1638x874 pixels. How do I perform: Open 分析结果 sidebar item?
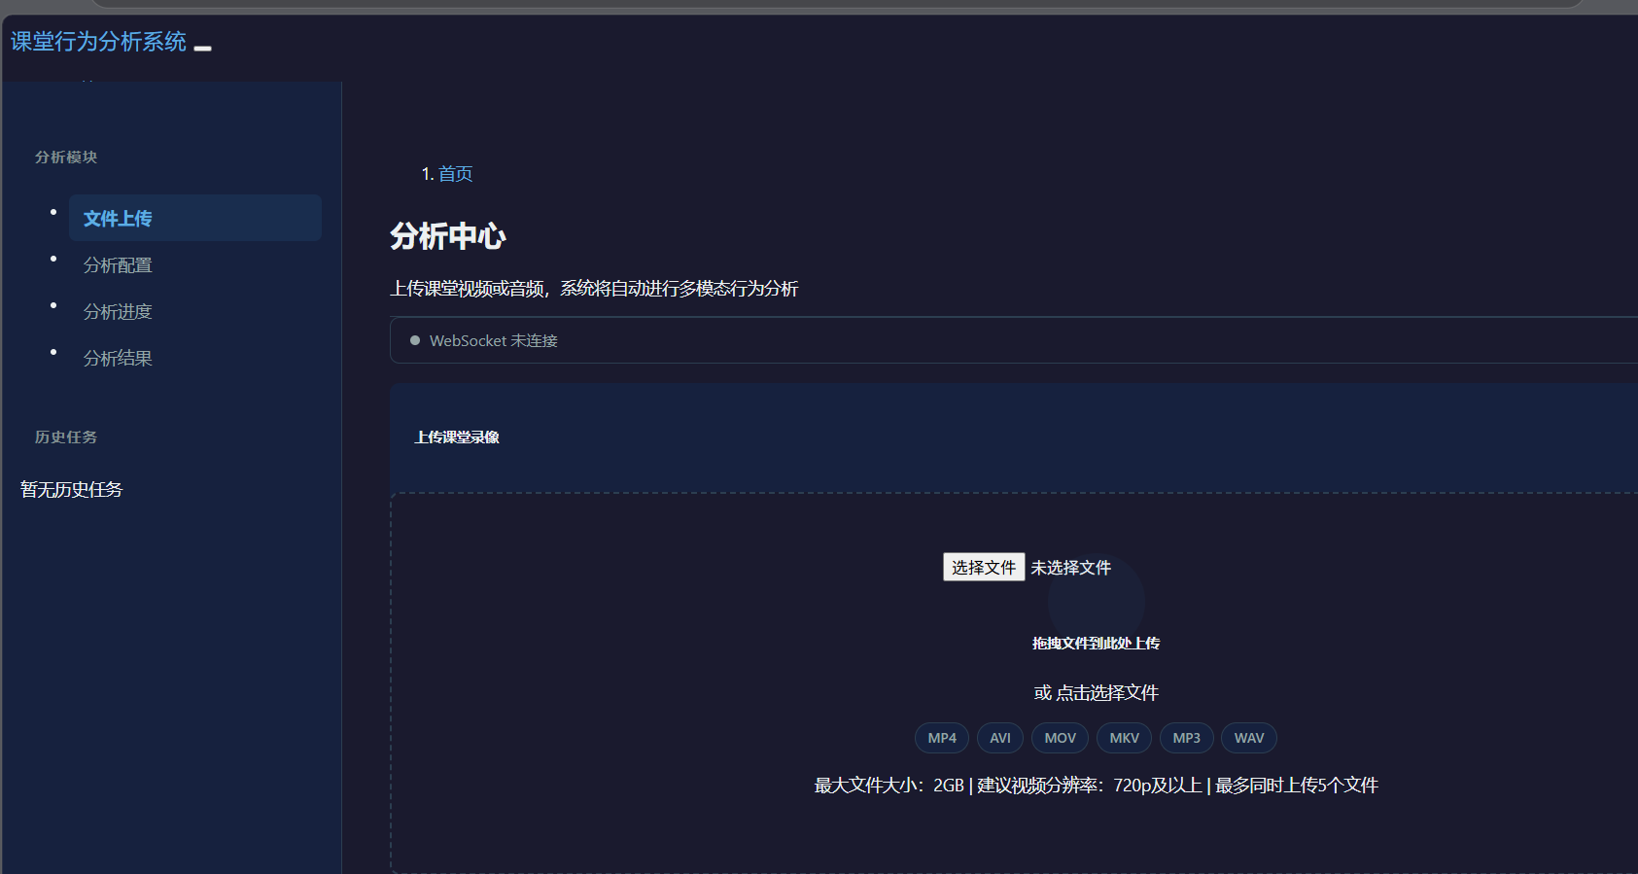pyautogui.click(x=118, y=359)
